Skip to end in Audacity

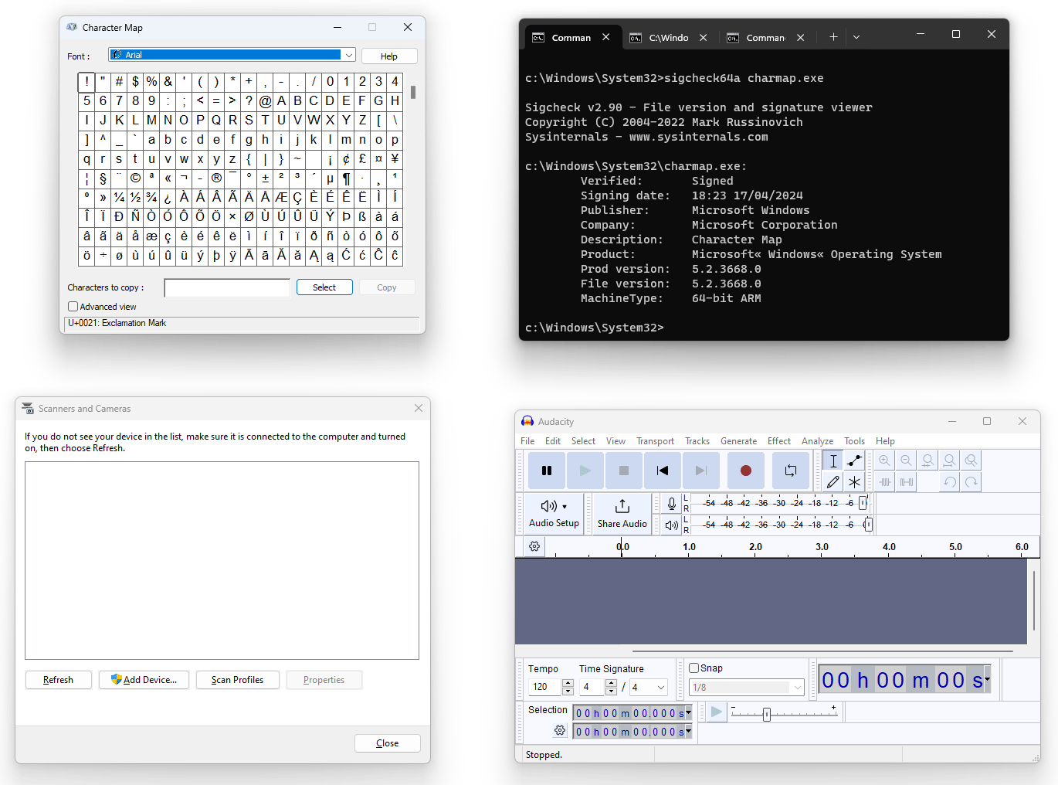[x=701, y=471]
